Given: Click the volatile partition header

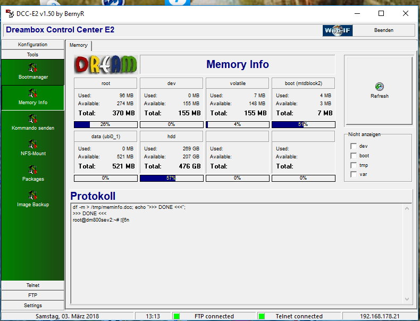Looking at the screenshot, I should coord(237,83).
